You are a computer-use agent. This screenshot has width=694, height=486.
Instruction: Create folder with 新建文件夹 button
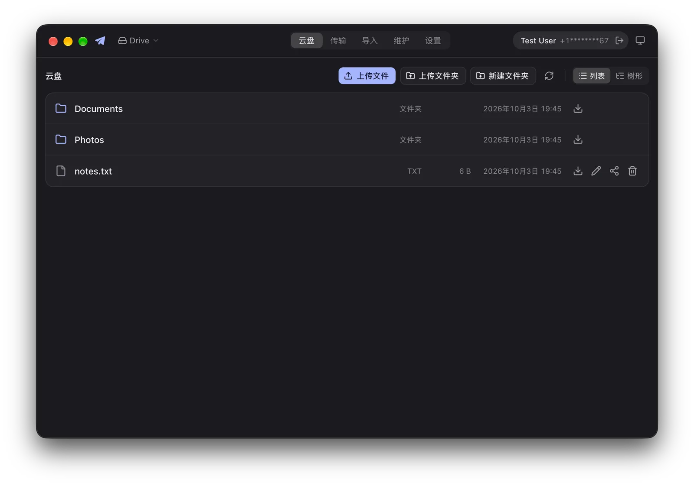[503, 76]
